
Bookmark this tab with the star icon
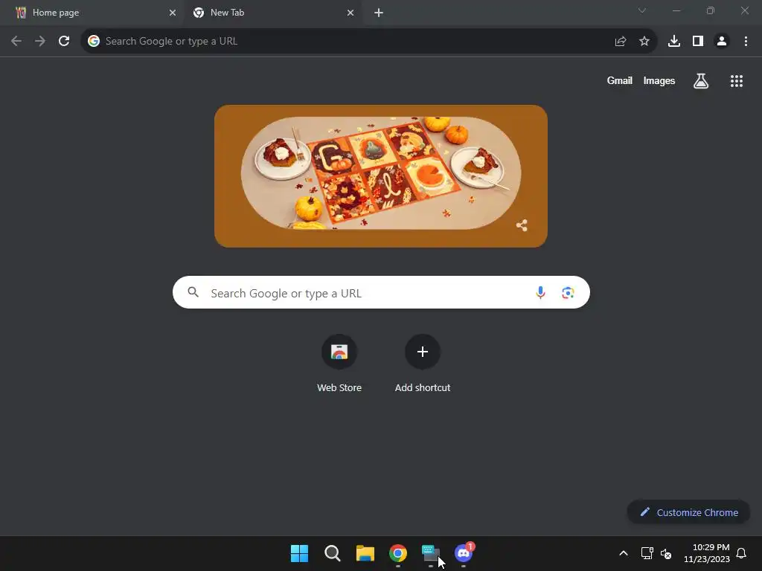[644, 42]
